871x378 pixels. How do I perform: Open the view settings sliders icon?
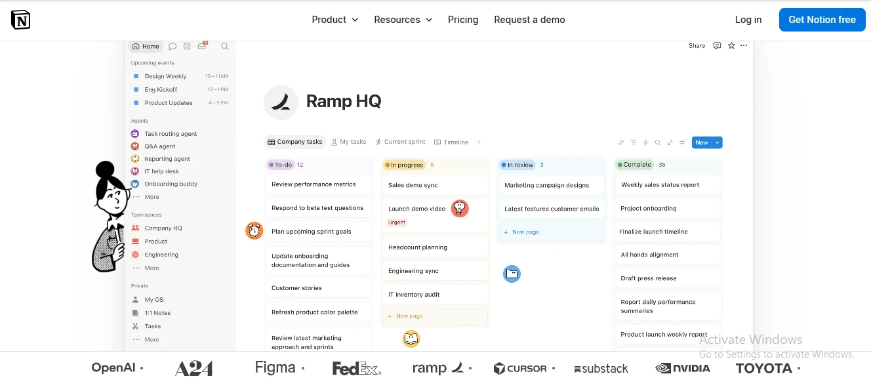tap(683, 142)
